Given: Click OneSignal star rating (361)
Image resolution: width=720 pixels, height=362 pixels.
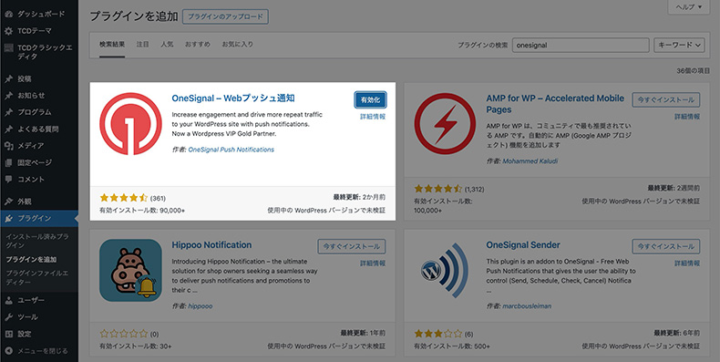Looking at the screenshot, I should click(132, 198).
